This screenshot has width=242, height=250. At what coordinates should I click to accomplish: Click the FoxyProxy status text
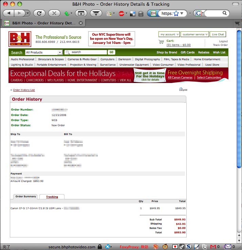click(x=134, y=247)
